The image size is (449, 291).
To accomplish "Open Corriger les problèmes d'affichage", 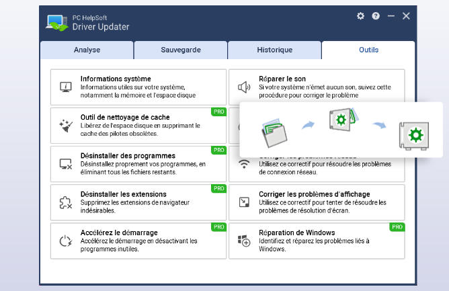I will click(317, 202).
